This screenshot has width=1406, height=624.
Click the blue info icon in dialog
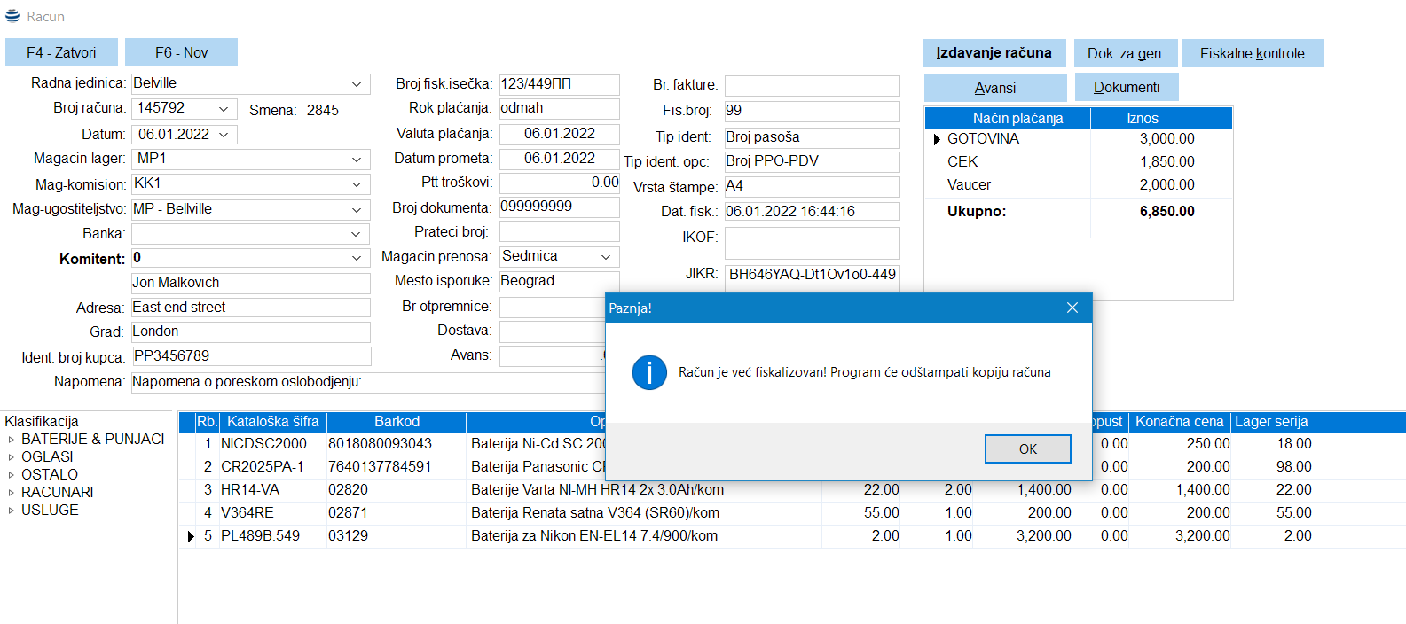point(649,372)
